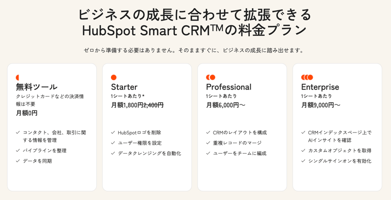Image resolution: width=391 pixels, height=200 pixels.
Task: Click the checkmark next to シングルサインオンを有効化
Action: tap(304, 161)
